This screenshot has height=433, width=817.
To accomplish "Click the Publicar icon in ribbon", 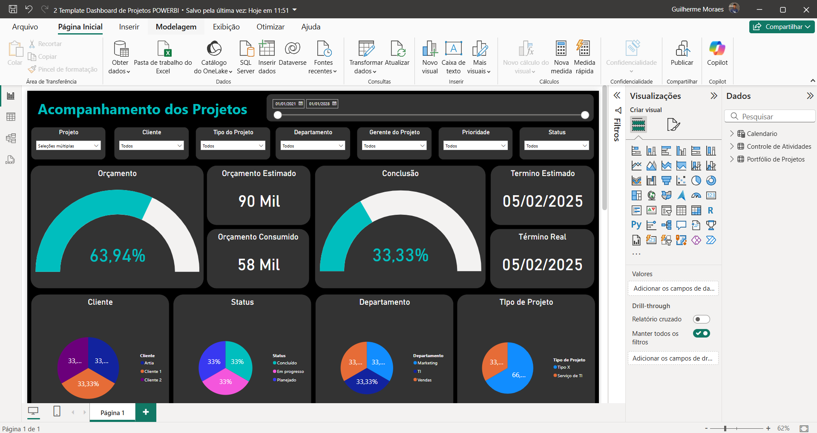I will click(x=682, y=49).
